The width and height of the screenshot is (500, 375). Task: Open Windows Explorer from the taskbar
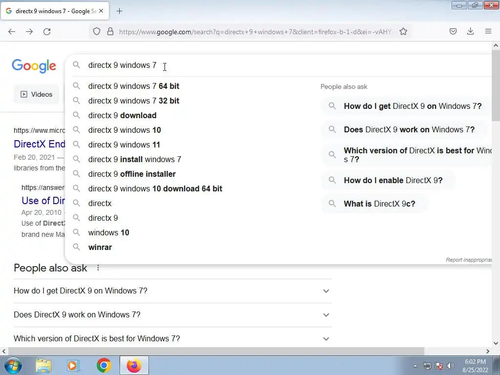click(43, 365)
